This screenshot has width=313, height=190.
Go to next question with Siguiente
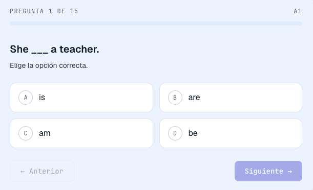coord(268,171)
